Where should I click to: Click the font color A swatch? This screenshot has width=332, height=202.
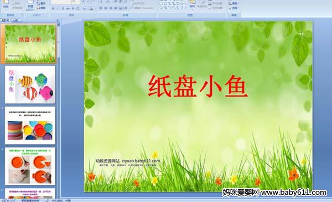pos(91,8)
